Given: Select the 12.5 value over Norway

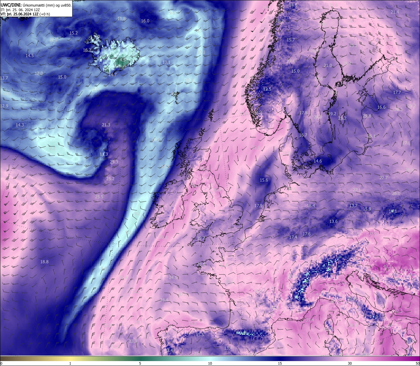Looking at the screenshot, I should pyautogui.click(x=267, y=89).
